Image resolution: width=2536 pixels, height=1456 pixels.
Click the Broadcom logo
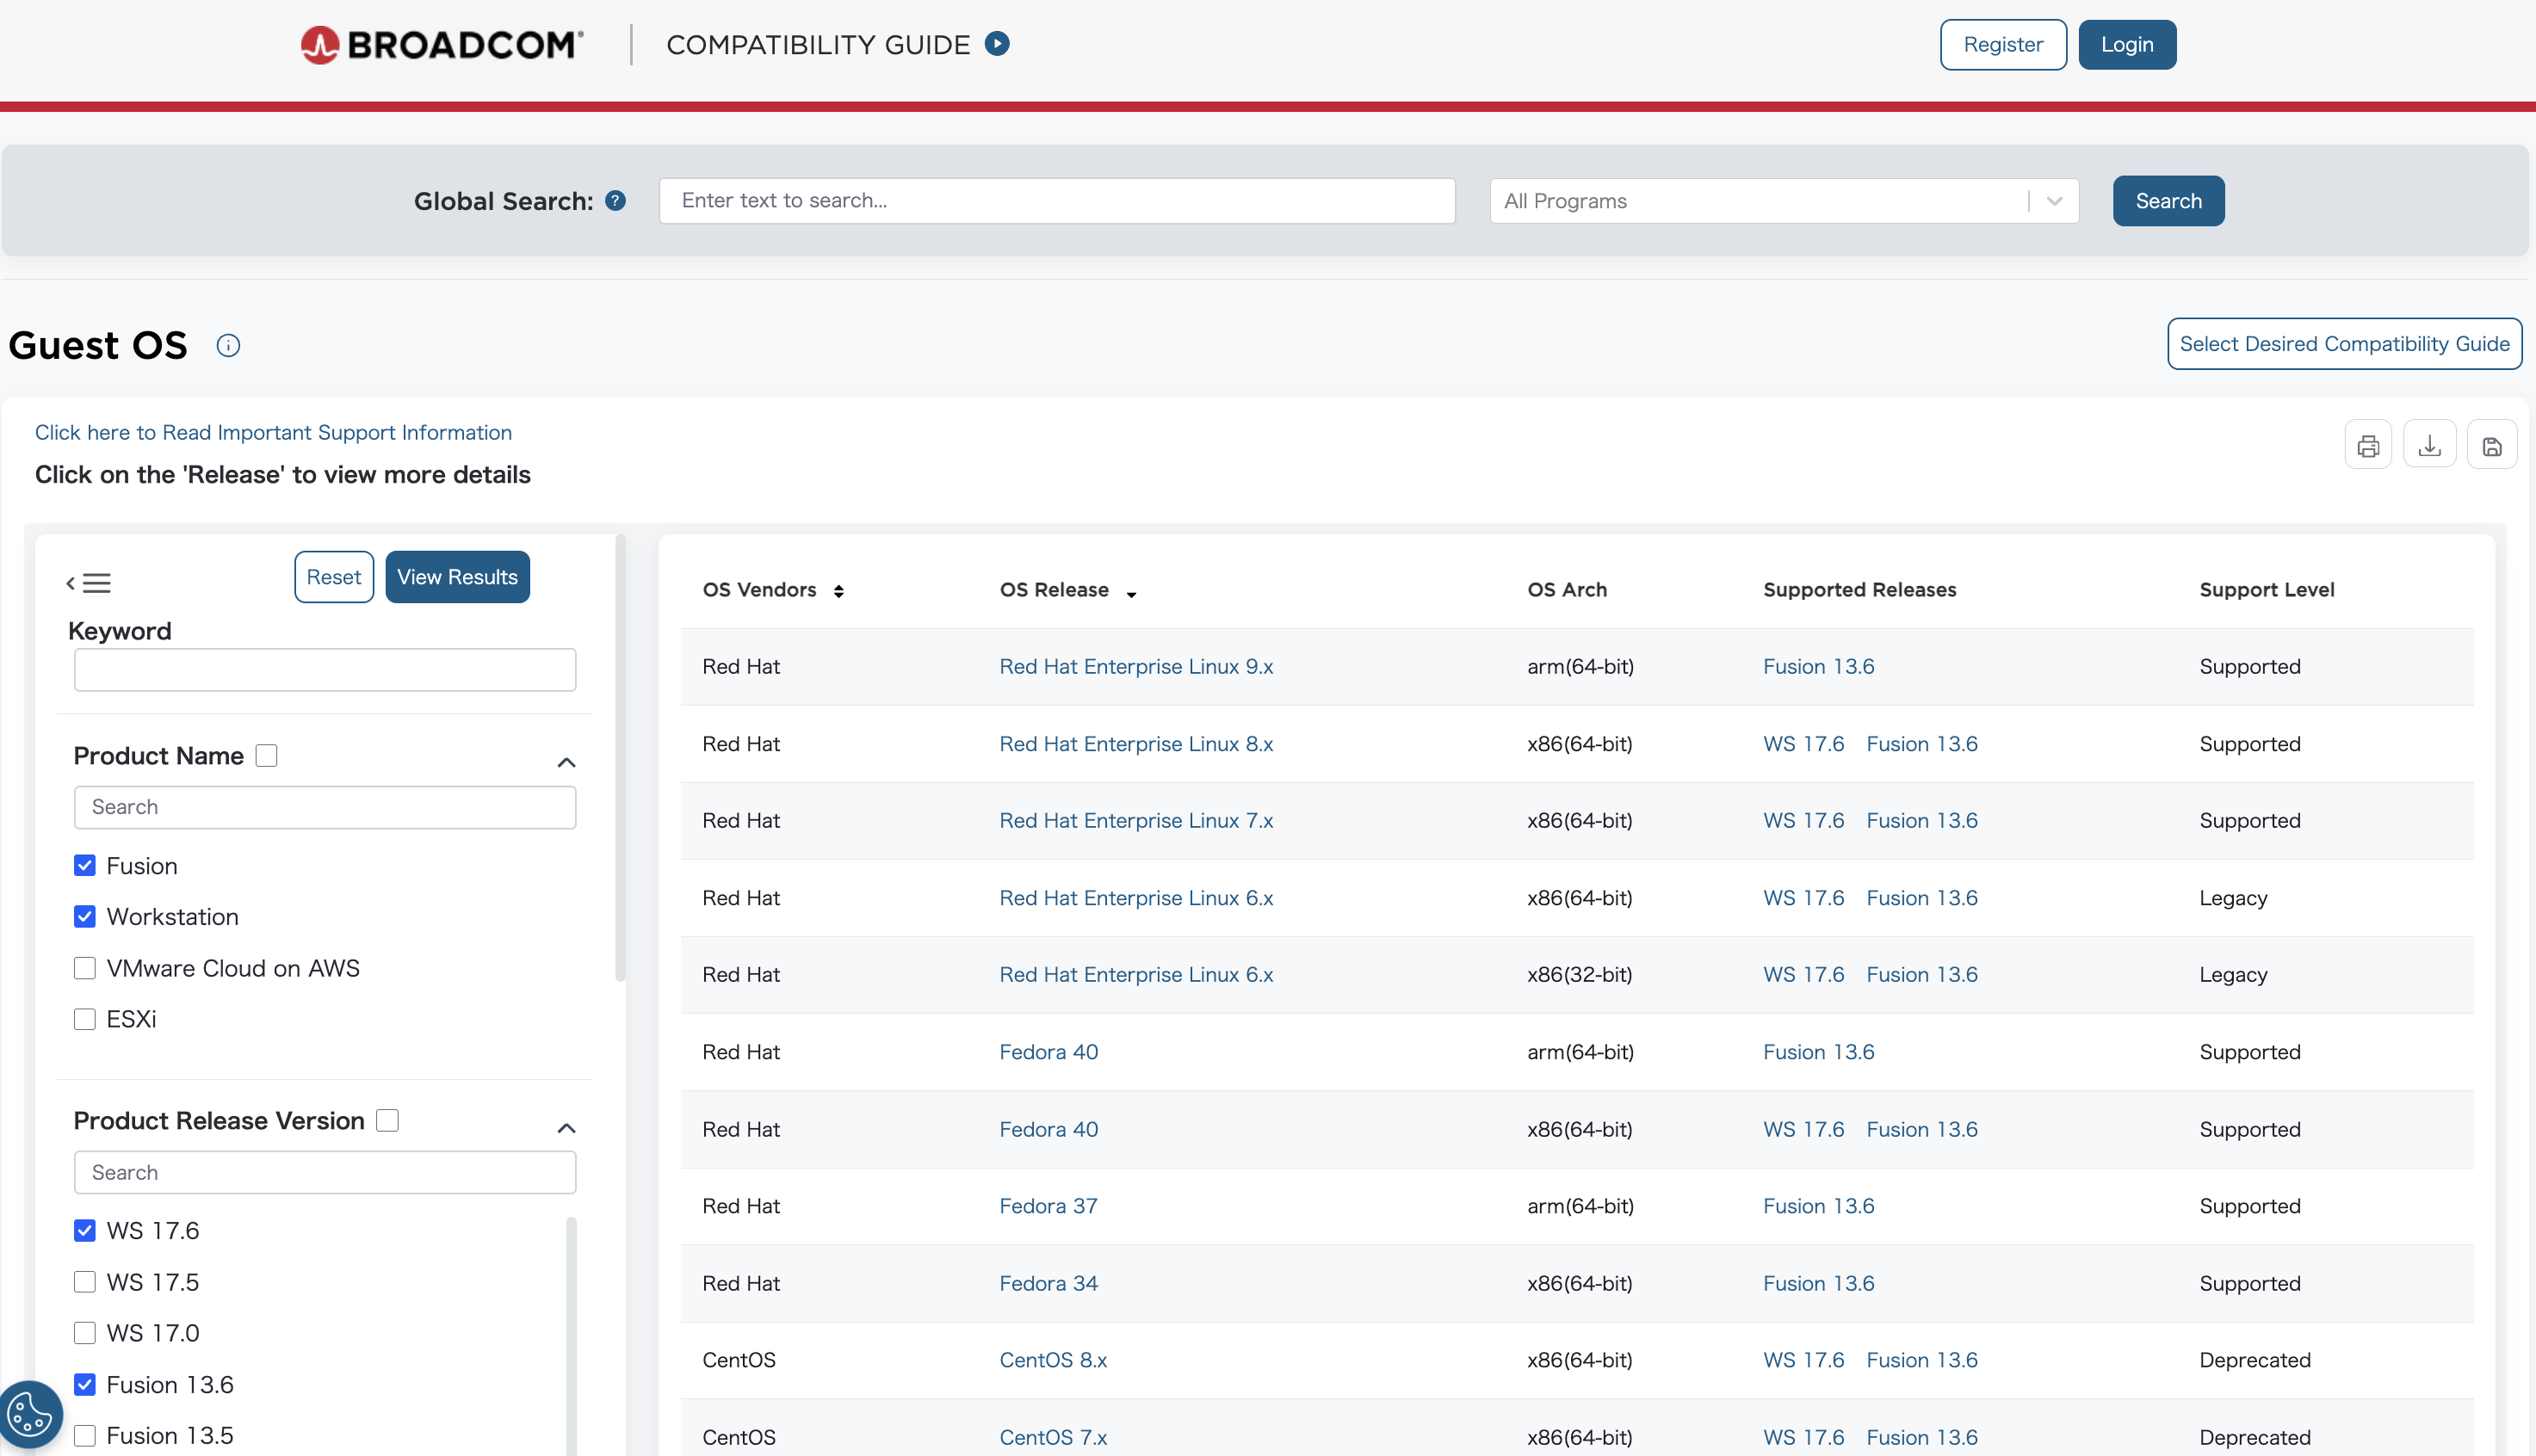pyautogui.click(x=440, y=44)
